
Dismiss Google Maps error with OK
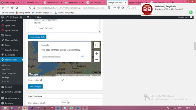point(82,57)
